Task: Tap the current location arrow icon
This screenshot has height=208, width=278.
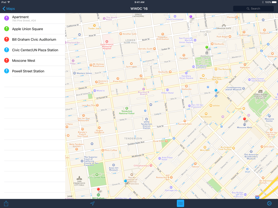Action: click(x=92, y=203)
